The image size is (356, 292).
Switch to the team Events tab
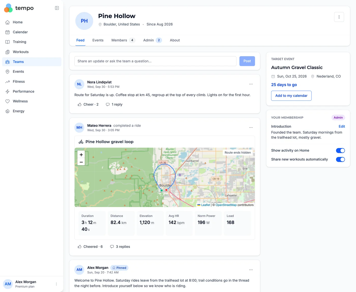98,40
